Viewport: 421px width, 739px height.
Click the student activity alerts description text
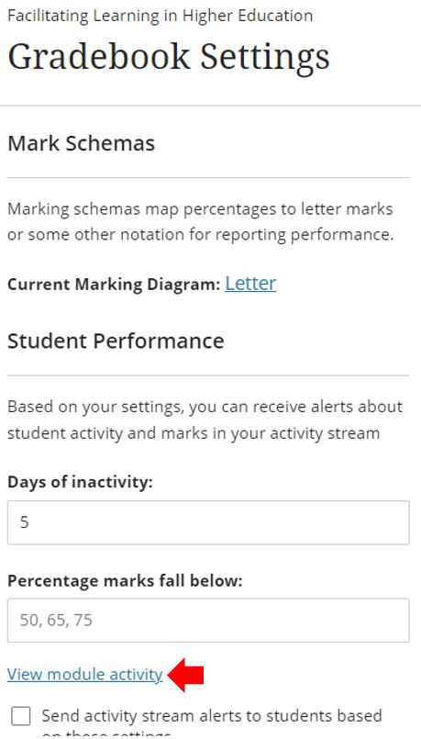(x=205, y=420)
